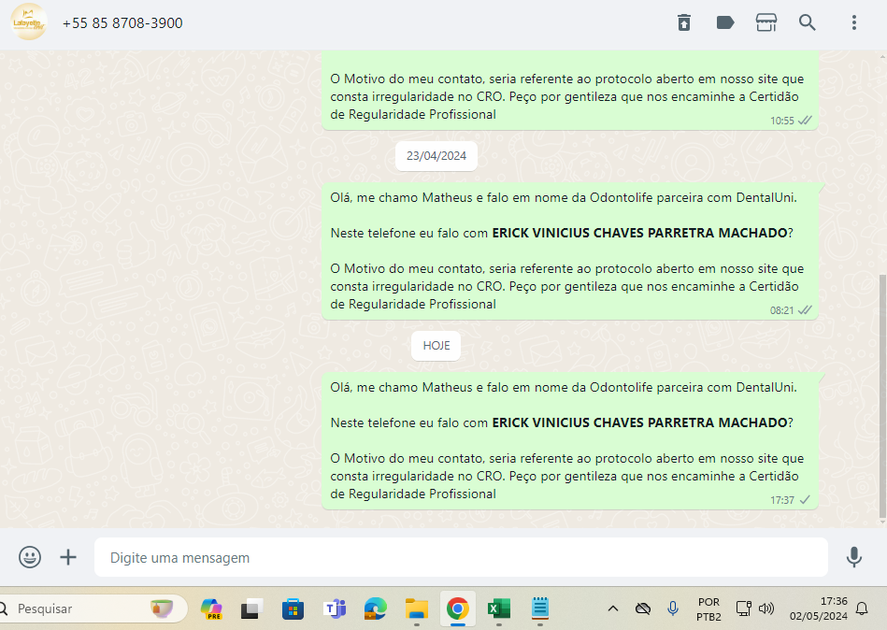
Task: Search within this conversation
Action: (x=808, y=22)
